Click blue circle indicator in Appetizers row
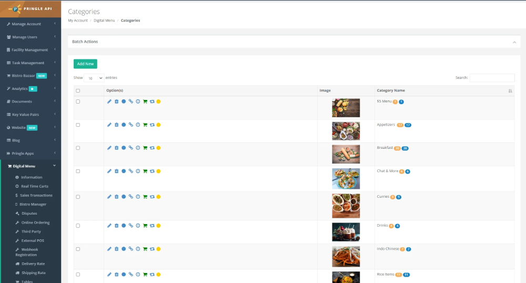Image resolution: width=526 pixels, height=283 pixels. click(x=124, y=125)
